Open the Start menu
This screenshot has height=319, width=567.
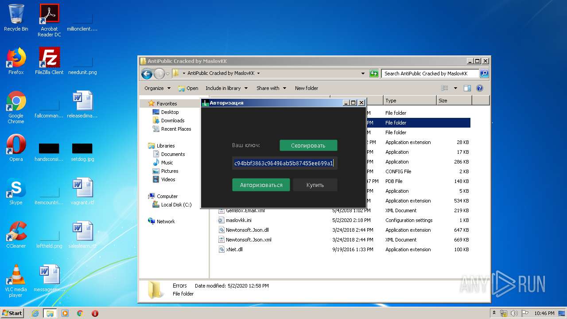pos(12,313)
